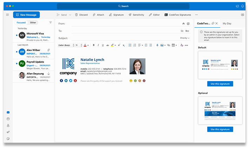Toggle bold formatting

point(94,45)
